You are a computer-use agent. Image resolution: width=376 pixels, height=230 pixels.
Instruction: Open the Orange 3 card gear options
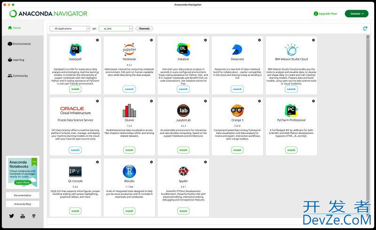point(259,101)
